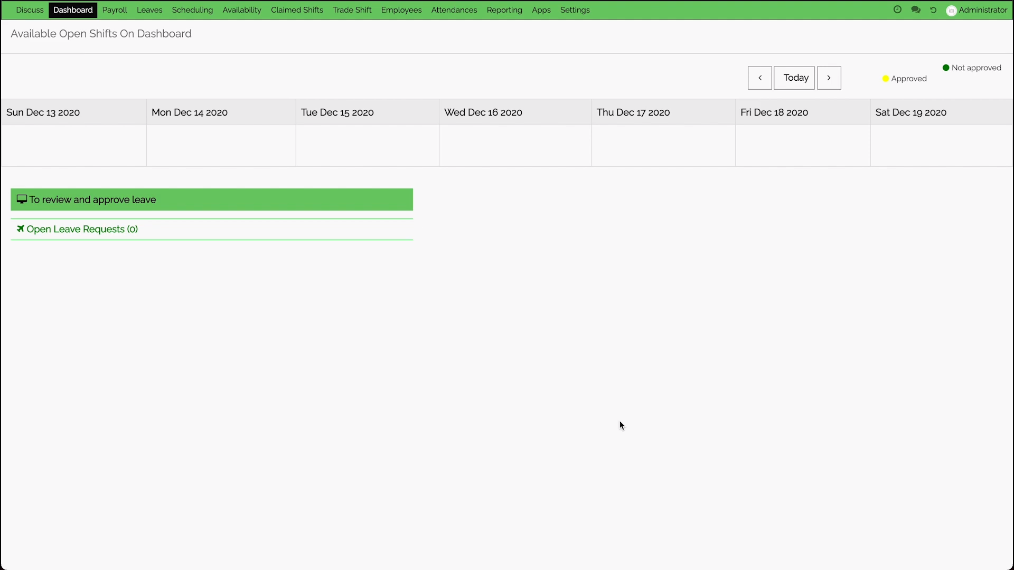
Task: Open the Administrator user menu
Action: (982, 10)
